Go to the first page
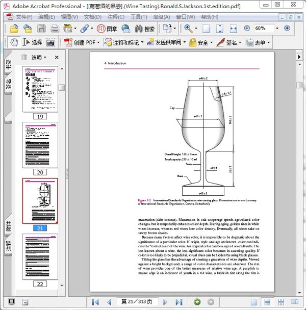 click(x=95, y=302)
